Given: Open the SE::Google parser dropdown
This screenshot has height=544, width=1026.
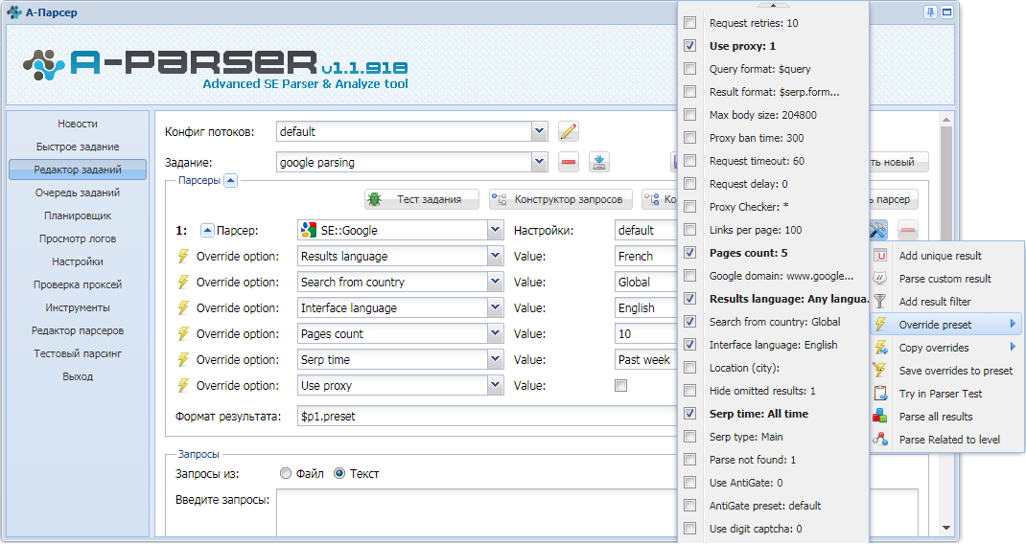Looking at the screenshot, I should [x=496, y=230].
